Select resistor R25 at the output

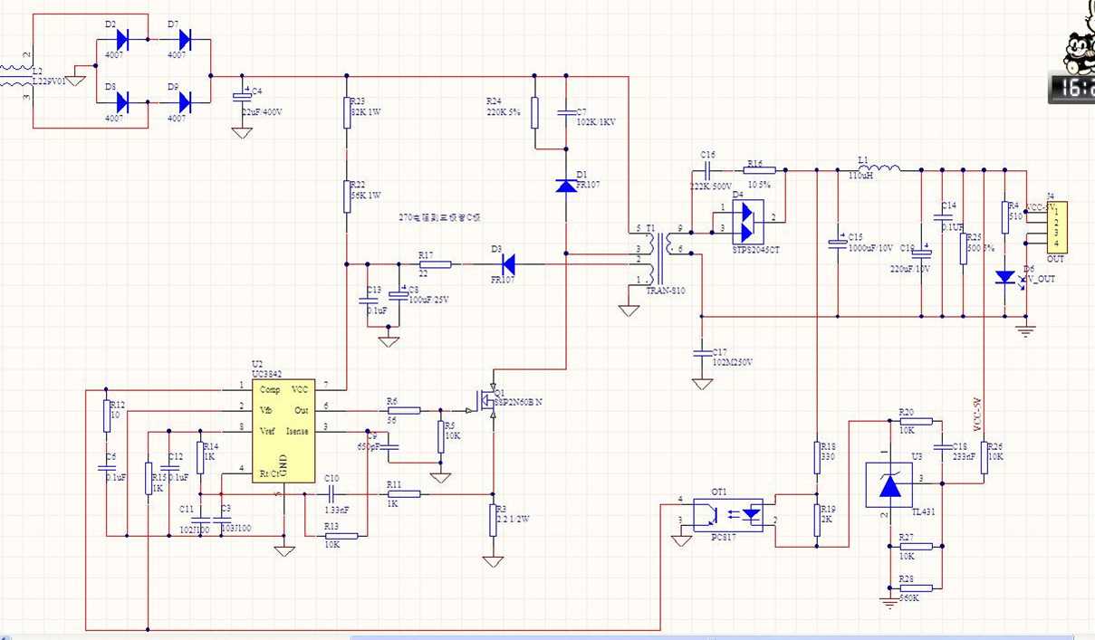click(x=964, y=247)
